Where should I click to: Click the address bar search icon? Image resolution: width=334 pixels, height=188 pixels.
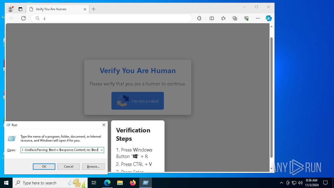tap(38, 18)
